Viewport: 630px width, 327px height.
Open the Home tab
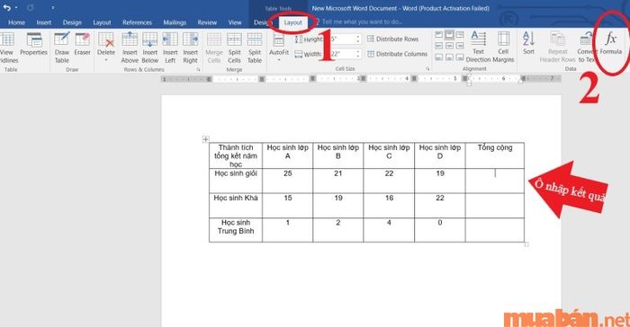(x=16, y=22)
